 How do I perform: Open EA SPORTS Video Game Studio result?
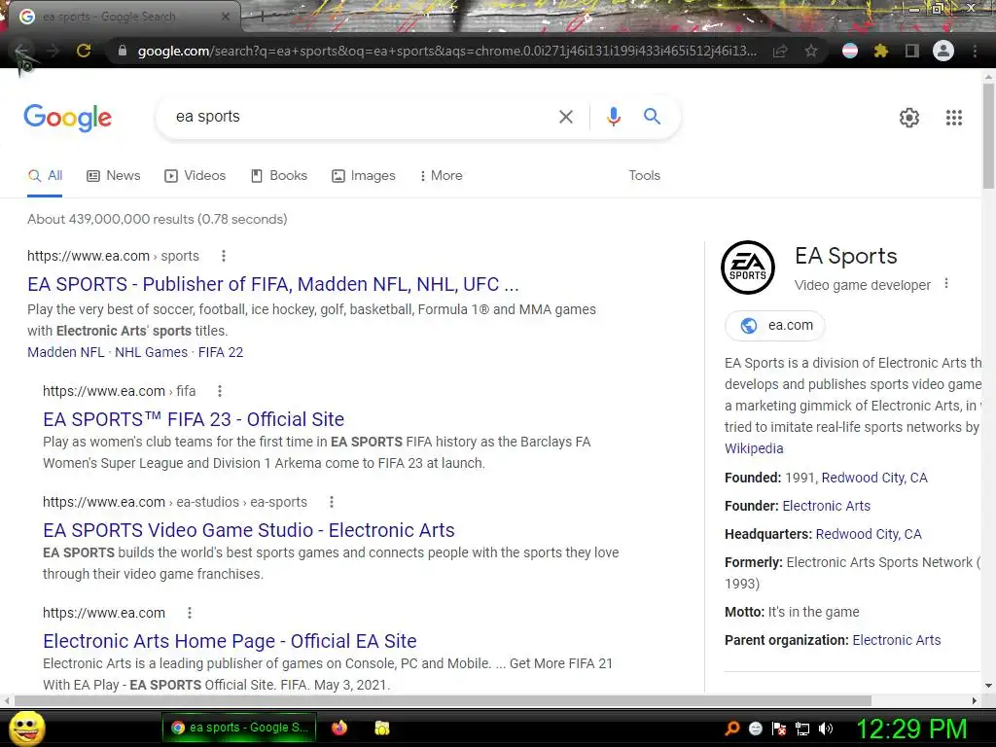249,530
